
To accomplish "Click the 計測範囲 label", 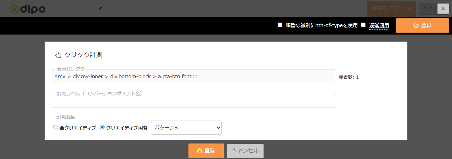I will click(x=66, y=117).
